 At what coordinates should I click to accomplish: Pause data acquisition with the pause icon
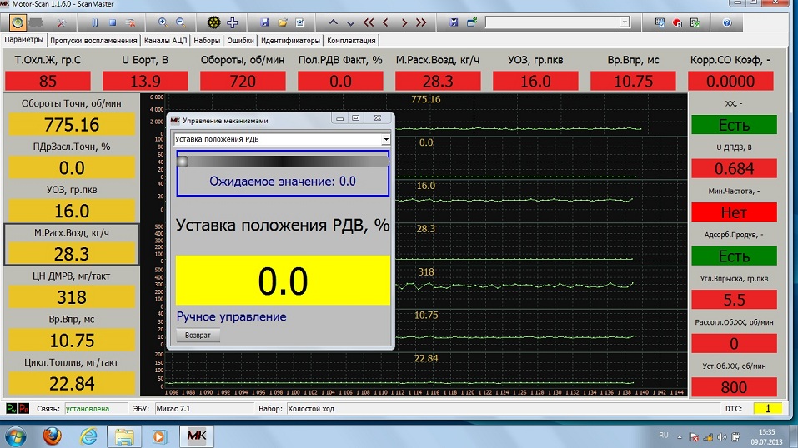pos(95,22)
